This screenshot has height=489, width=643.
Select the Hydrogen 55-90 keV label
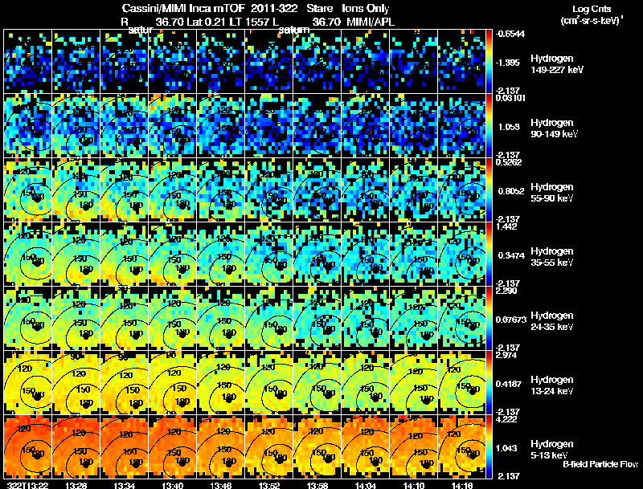(x=552, y=193)
